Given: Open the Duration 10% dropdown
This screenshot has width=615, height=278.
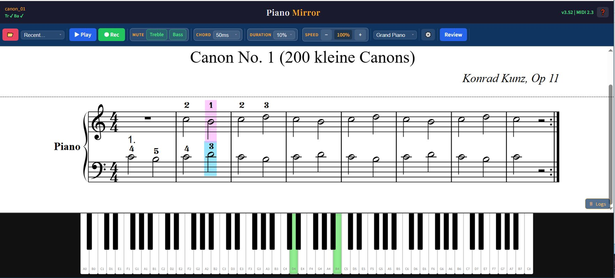Looking at the screenshot, I should (285, 35).
